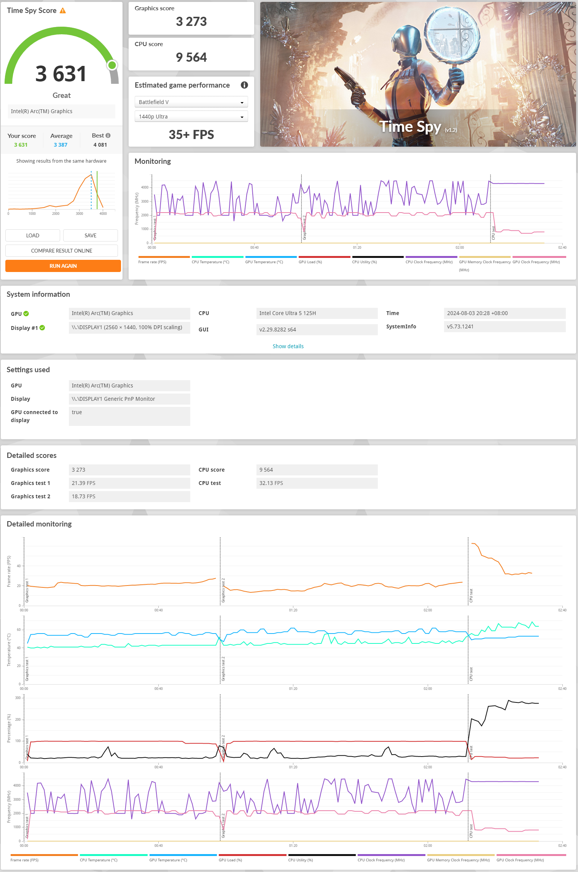Viewport: 578px width, 872px height.
Task: Click the SystemInfo version v5.73.1241
Action: (505, 327)
